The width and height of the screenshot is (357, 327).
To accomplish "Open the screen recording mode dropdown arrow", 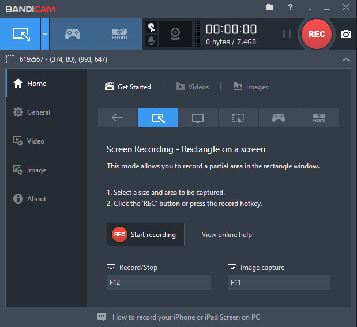I will click(45, 34).
